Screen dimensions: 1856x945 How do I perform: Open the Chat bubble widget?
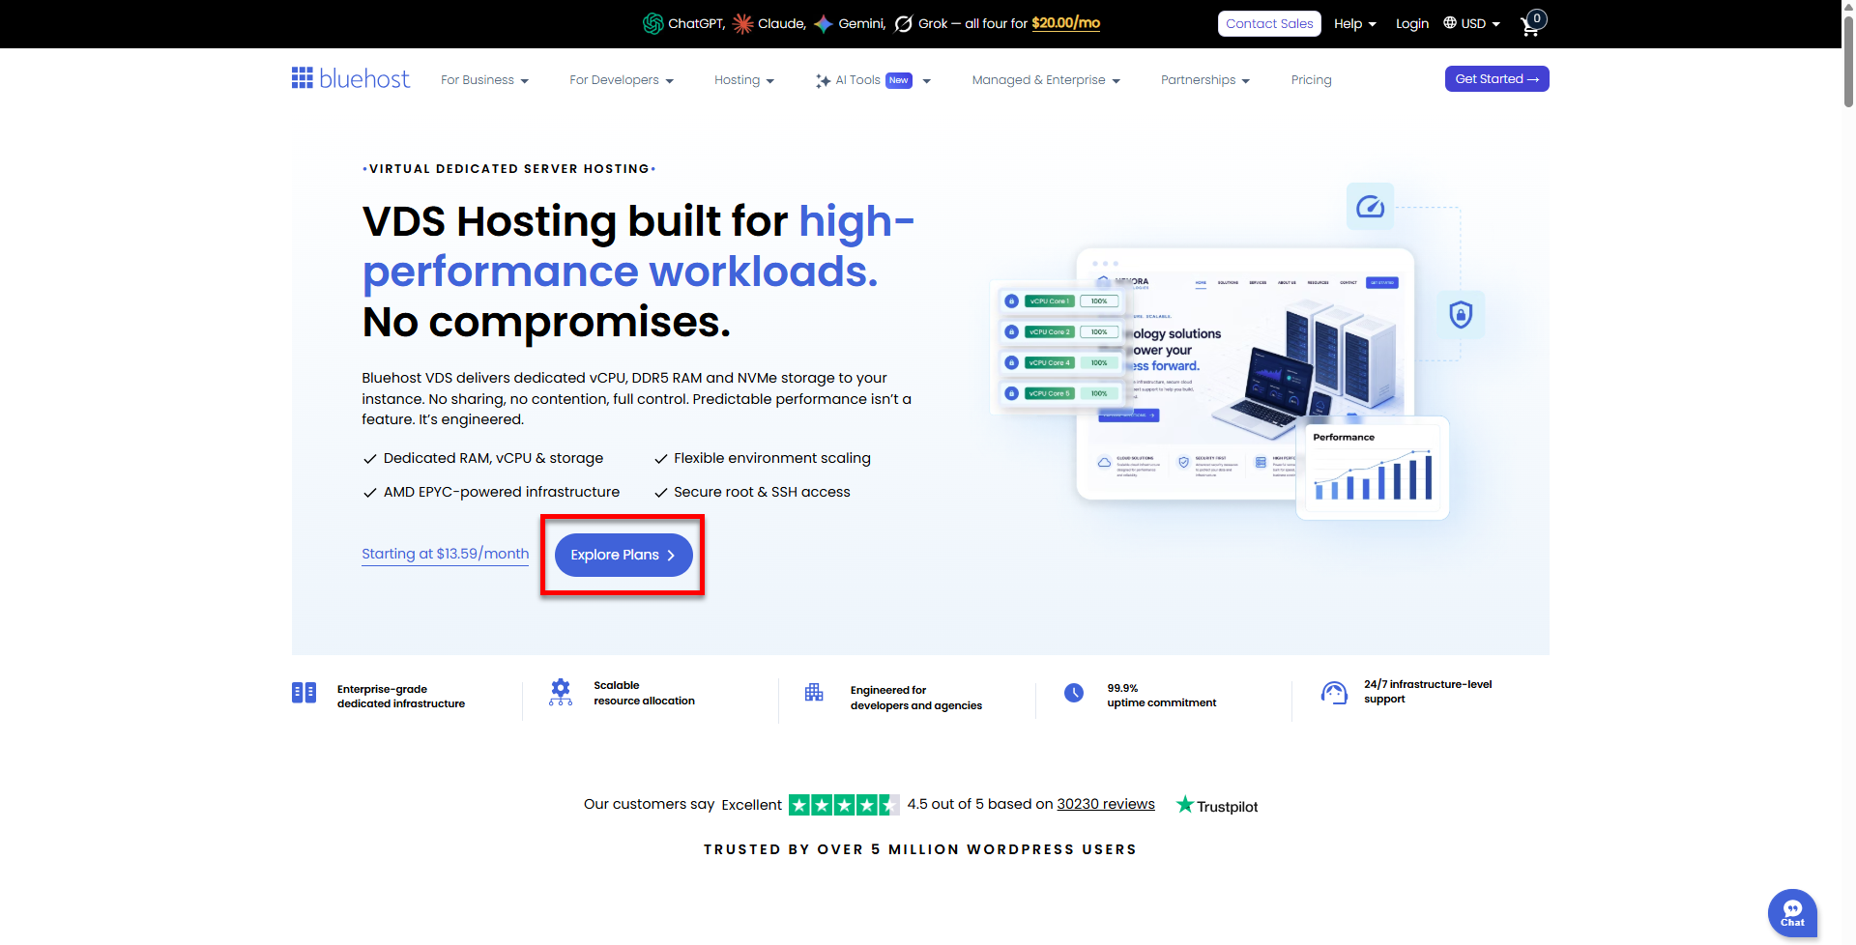coord(1792,913)
